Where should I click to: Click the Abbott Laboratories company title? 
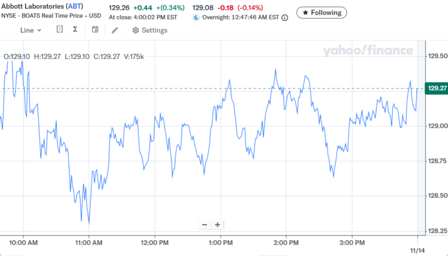[32, 7]
